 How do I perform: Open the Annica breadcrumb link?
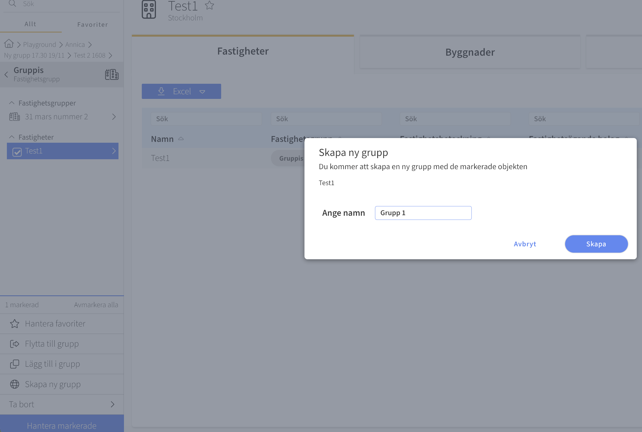(x=75, y=45)
